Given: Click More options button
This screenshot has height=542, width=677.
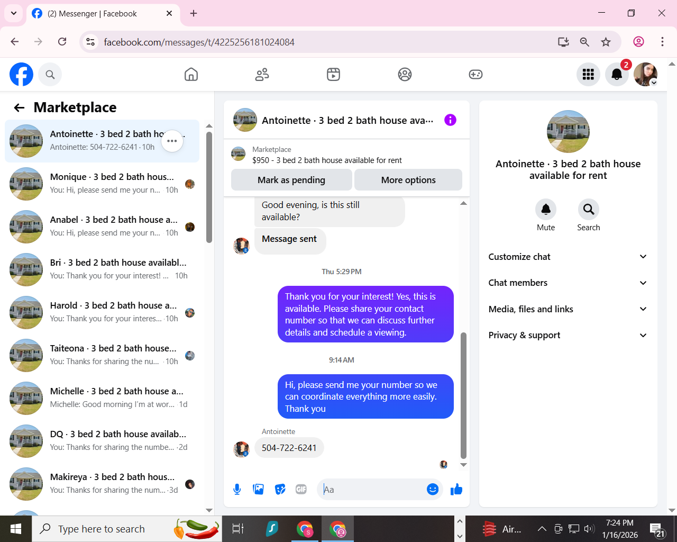Looking at the screenshot, I should [x=408, y=180].
